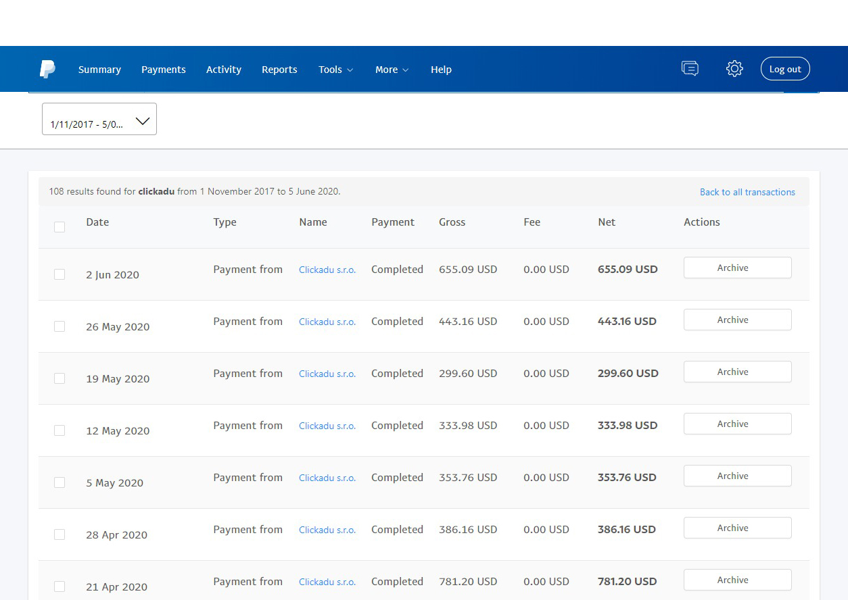Archive the 19 May 2020 payment

coord(738,372)
